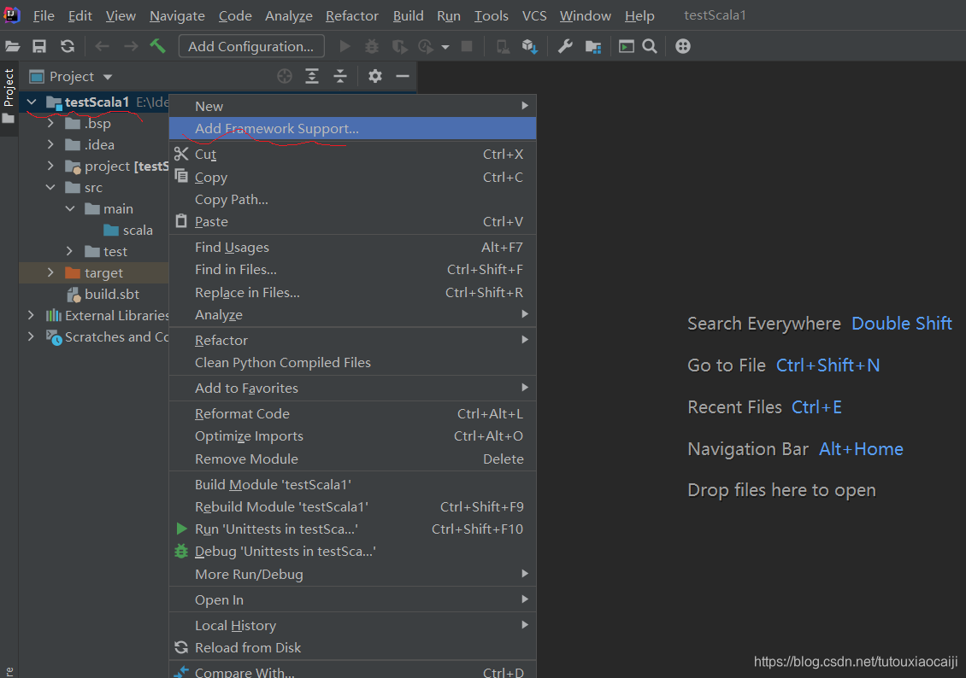
Task: Click the Back navigation arrow
Action: (102, 46)
